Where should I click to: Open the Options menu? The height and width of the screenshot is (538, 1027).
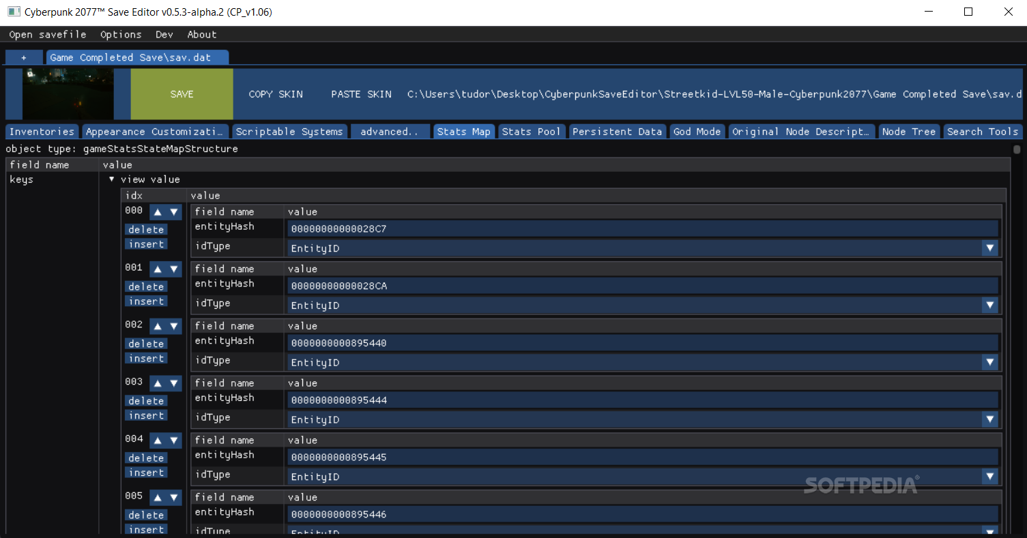121,34
